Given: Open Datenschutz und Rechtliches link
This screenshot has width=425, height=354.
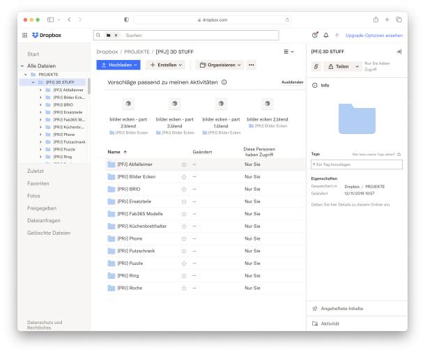Looking at the screenshot, I should click(x=45, y=325).
